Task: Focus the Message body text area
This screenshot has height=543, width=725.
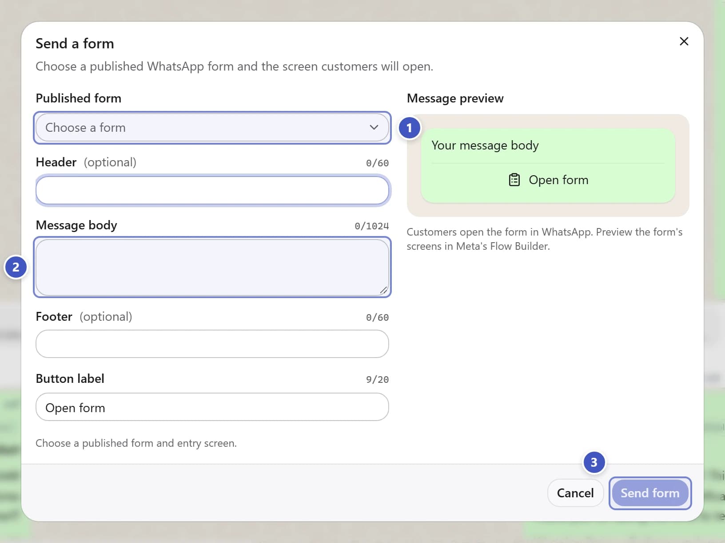Action: pyautogui.click(x=212, y=267)
